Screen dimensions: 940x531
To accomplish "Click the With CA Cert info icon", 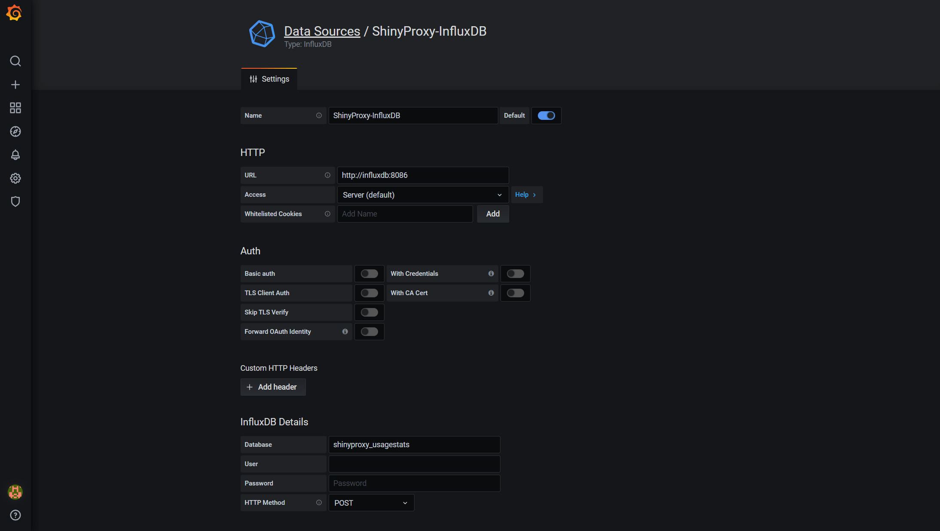I will click(x=491, y=293).
